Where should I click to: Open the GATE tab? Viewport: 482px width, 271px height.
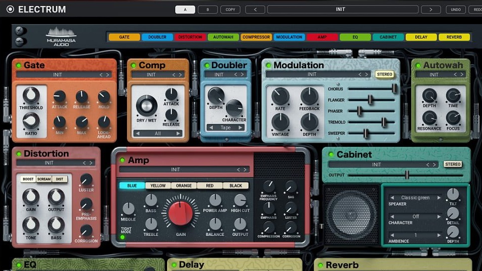124,37
